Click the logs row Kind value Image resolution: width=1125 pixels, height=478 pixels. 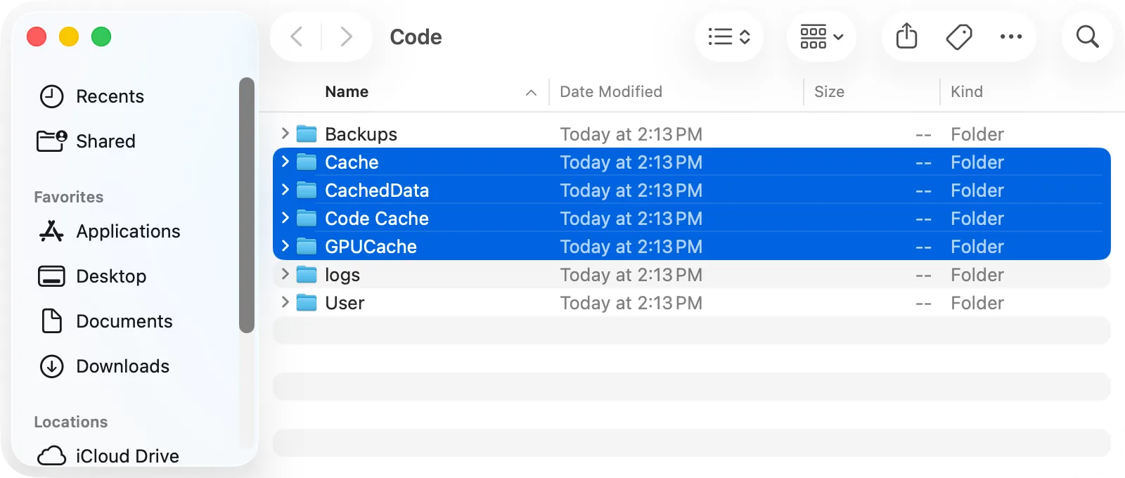point(977,275)
